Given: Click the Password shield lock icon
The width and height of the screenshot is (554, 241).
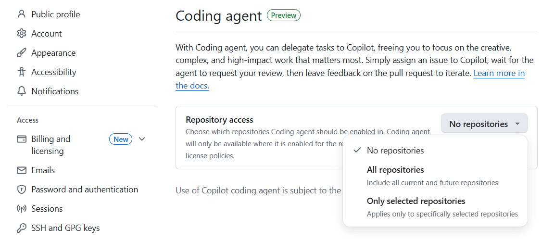Looking at the screenshot, I should click(21, 190).
